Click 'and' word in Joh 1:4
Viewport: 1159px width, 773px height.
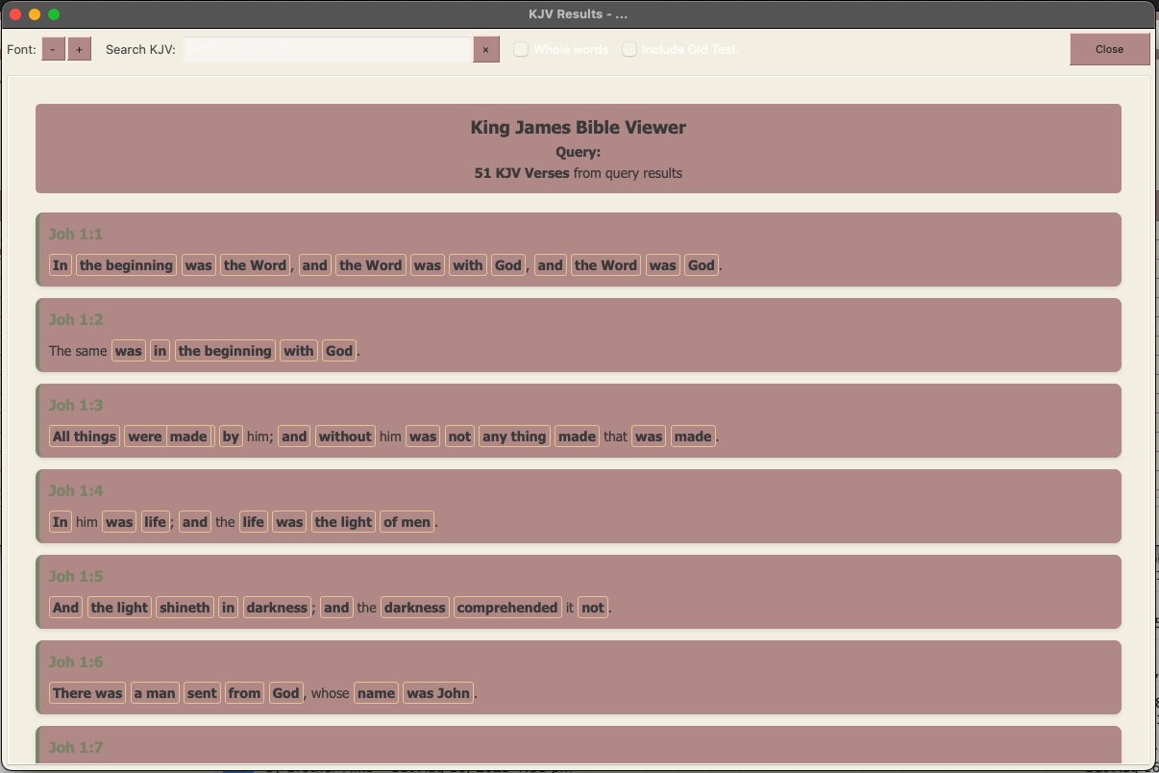[194, 522]
